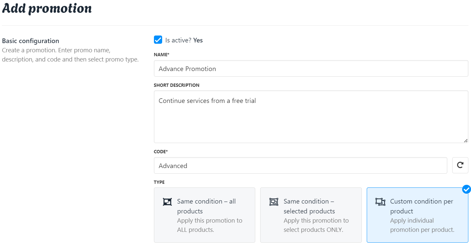Click 'Apply this promotion to ALL products.' text

click(x=210, y=225)
